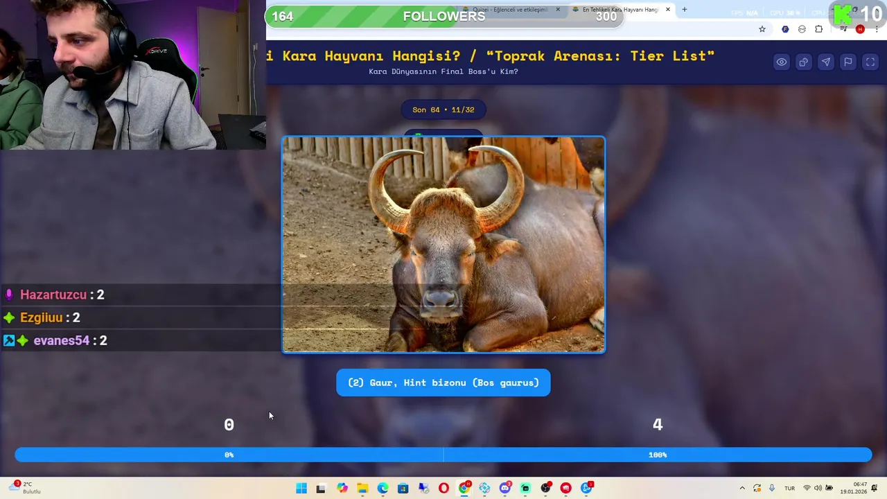This screenshot has height=499, width=887.
Task: Expand hidden system tray icons chevron
Action: pos(742,489)
